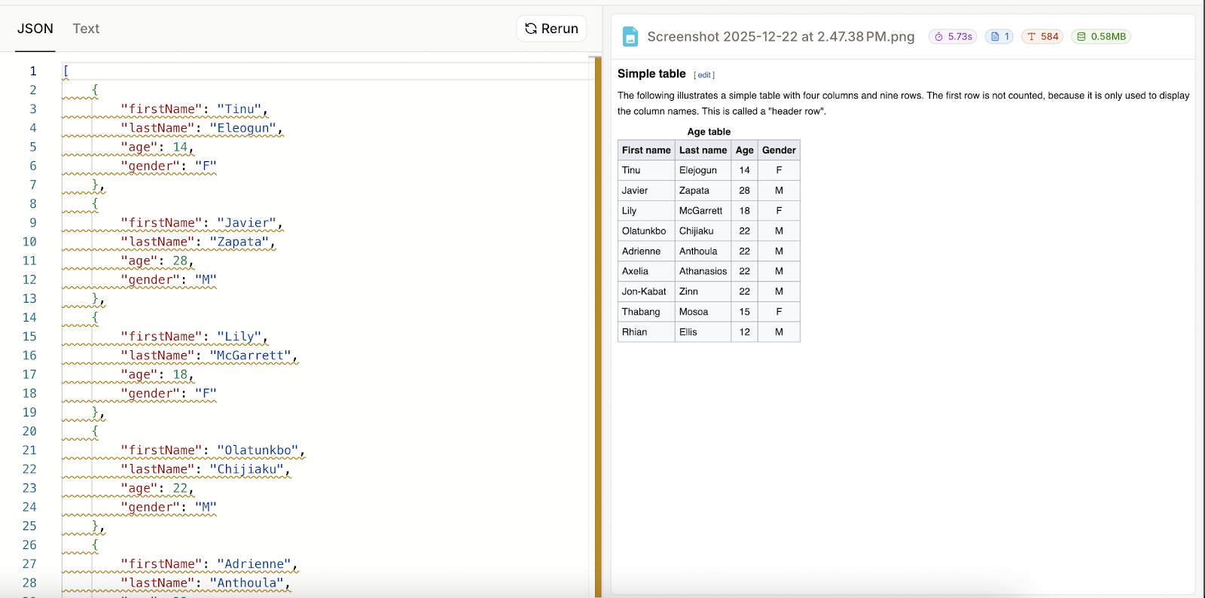Click the Gender column header in table
The width and height of the screenshot is (1205, 598).
pyautogui.click(x=779, y=150)
